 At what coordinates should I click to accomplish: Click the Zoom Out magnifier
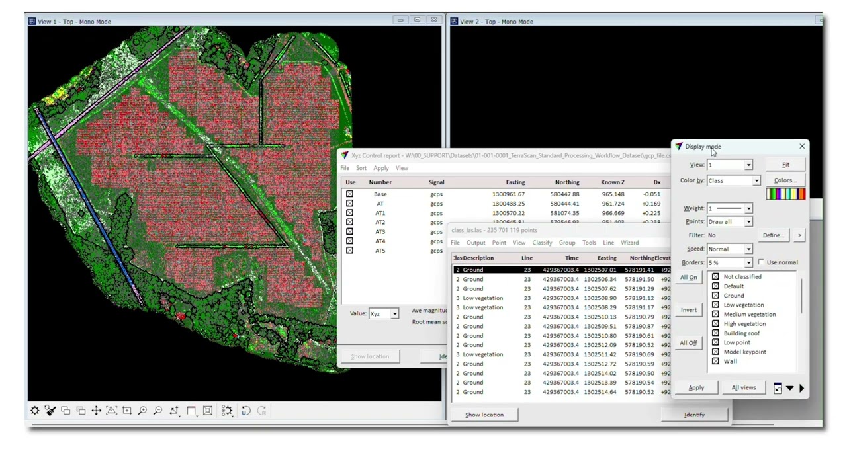157,411
